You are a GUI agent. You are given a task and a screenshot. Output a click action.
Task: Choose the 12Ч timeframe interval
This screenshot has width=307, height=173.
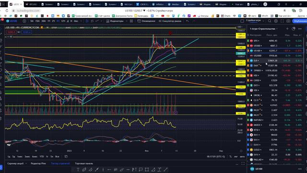pyautogui.click(x=63, y=21)
